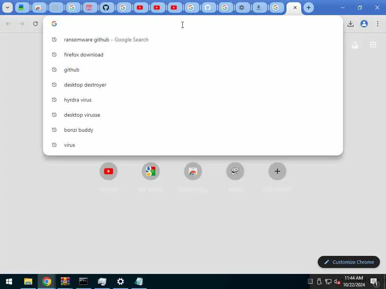
Task: Open Windows Settings gear on taskbar
Action: [120, 281]
